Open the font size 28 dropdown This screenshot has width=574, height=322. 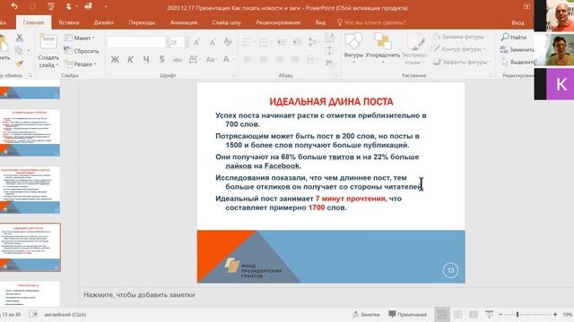(x=187, y=42)
